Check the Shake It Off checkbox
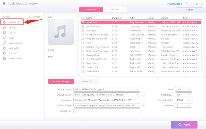 pos(82,67)
